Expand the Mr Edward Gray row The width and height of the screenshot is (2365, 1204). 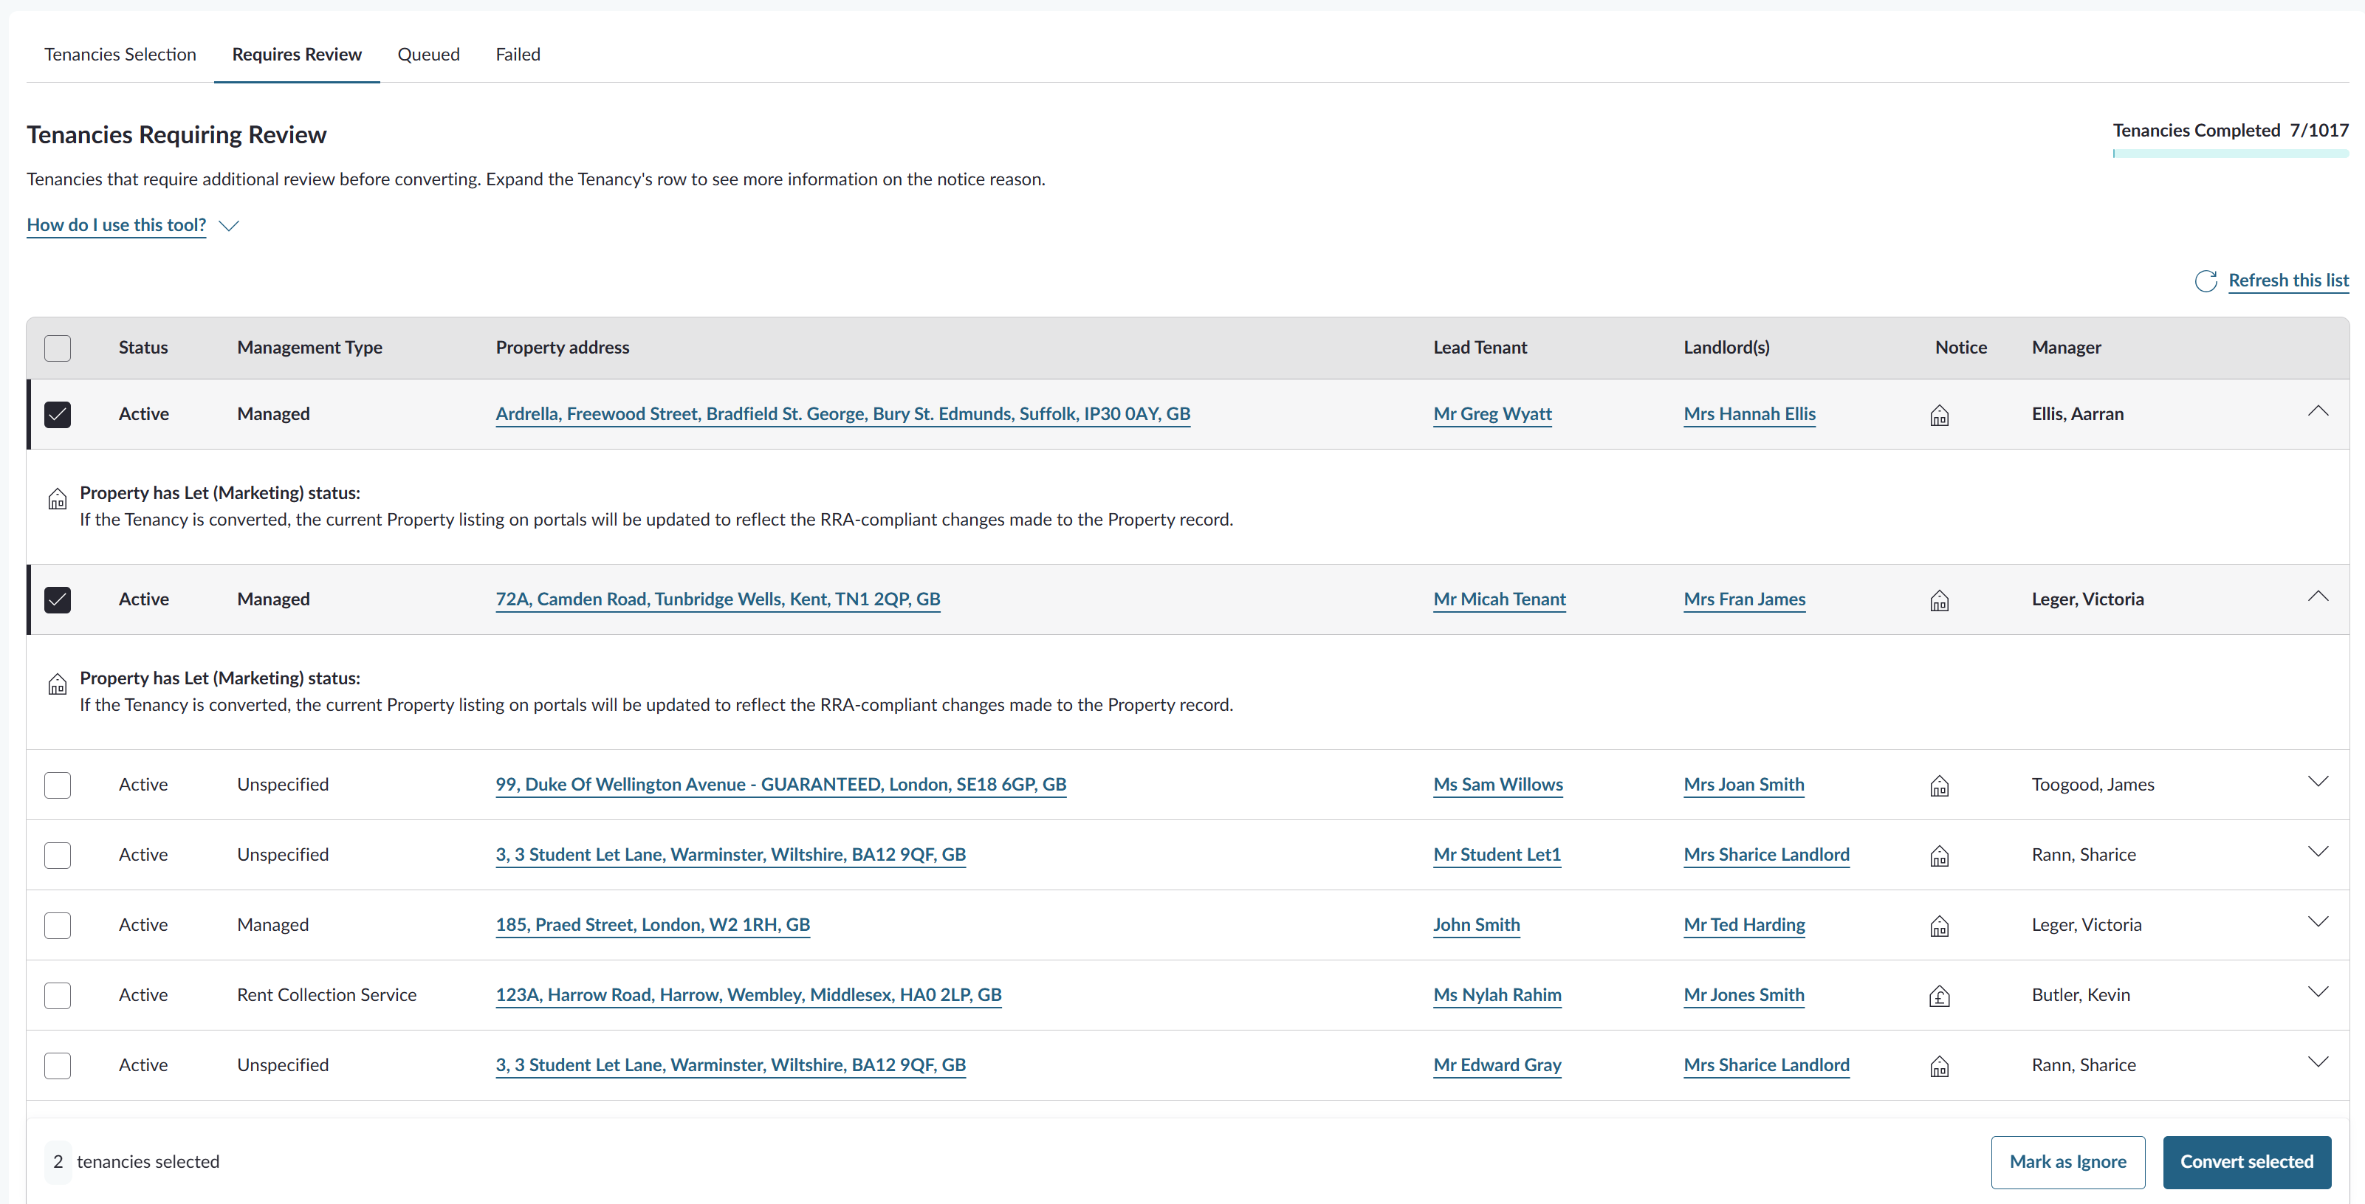(x=2317, y=1062)
